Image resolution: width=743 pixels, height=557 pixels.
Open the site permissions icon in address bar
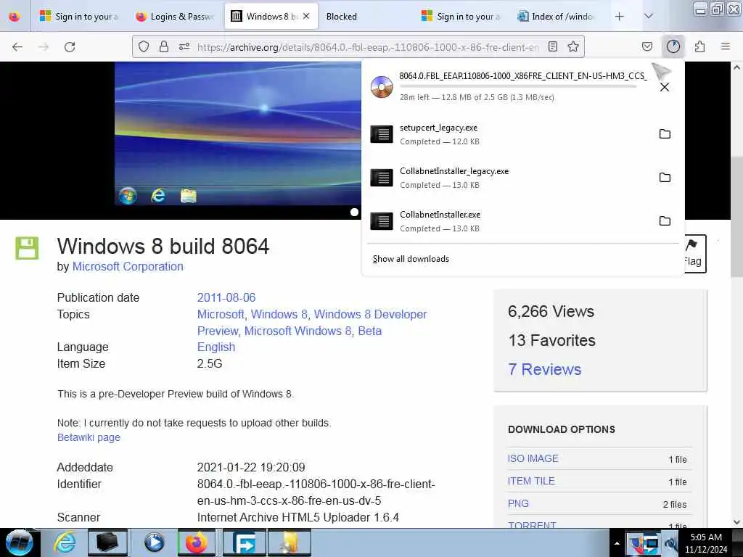[x=184, y=46]
